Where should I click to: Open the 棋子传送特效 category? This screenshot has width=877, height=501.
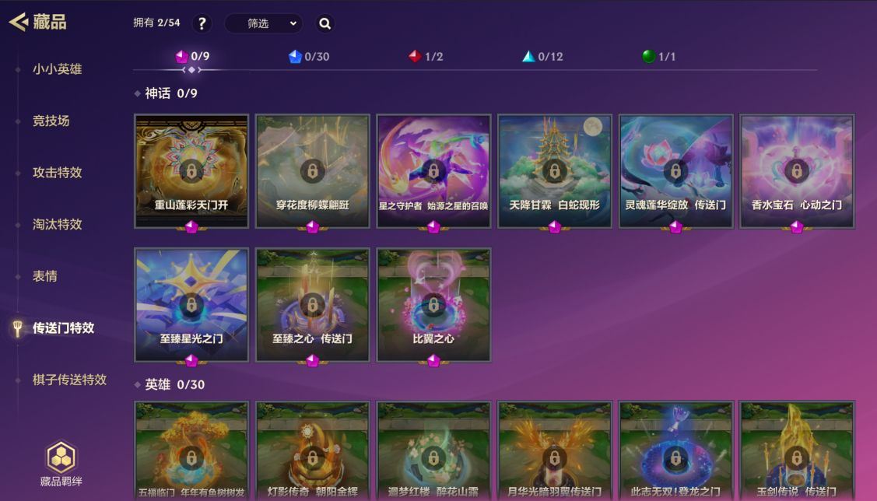(69, 380)
